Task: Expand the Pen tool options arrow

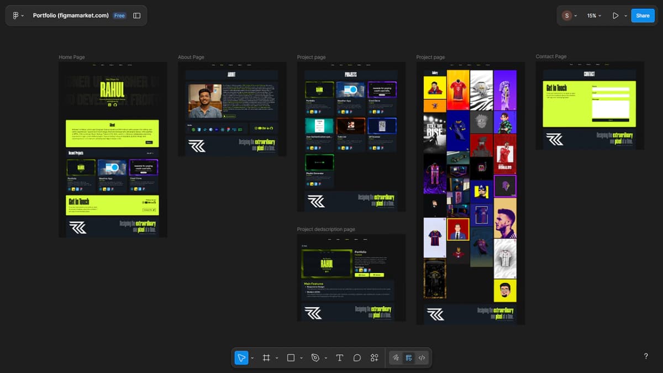Action: coord(325,358)
